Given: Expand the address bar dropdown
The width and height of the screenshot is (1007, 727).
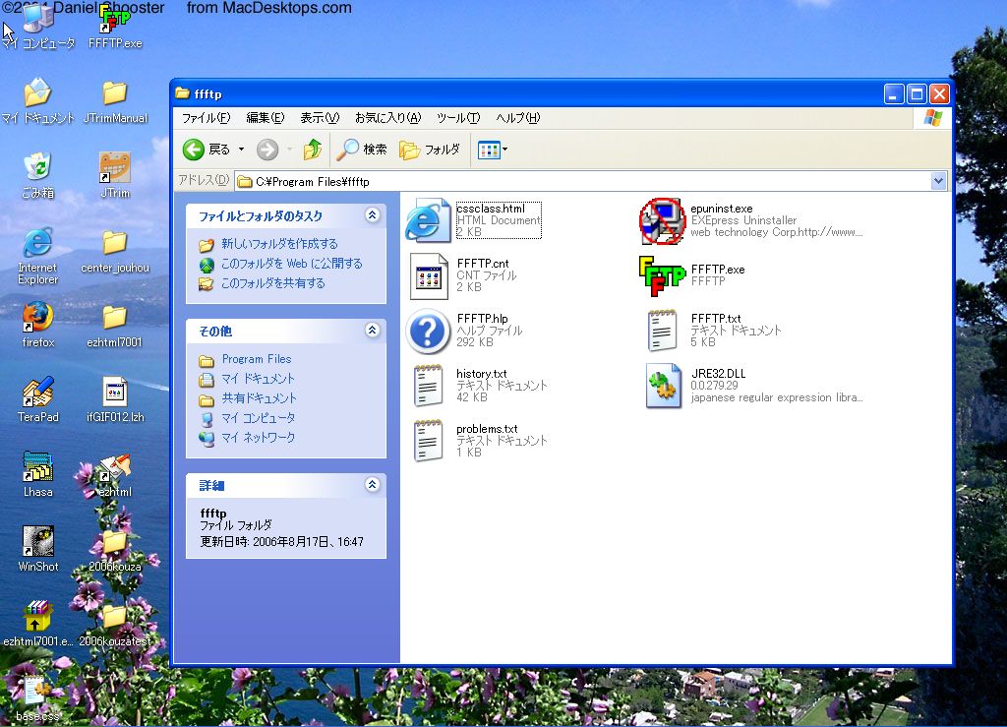Looking at the screenshot, I should click(x=938, y=181).
